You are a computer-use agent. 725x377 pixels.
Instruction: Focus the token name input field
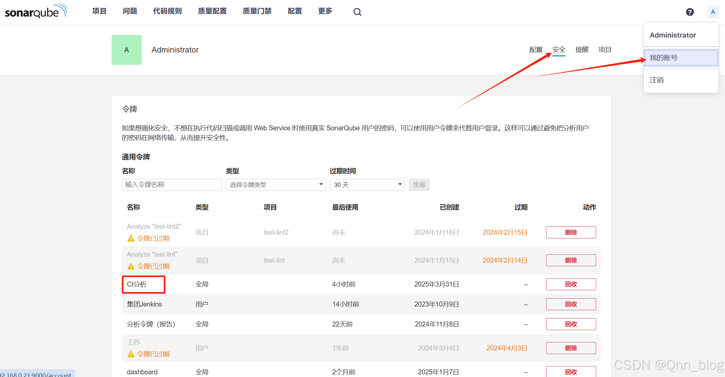(x=172, y=185)
